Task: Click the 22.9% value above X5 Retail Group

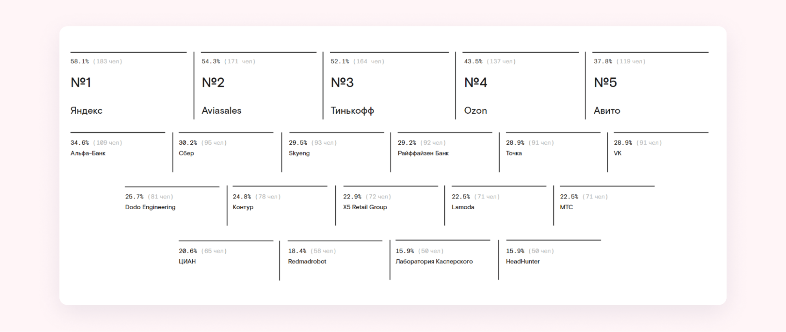Action: click(352, 197)
